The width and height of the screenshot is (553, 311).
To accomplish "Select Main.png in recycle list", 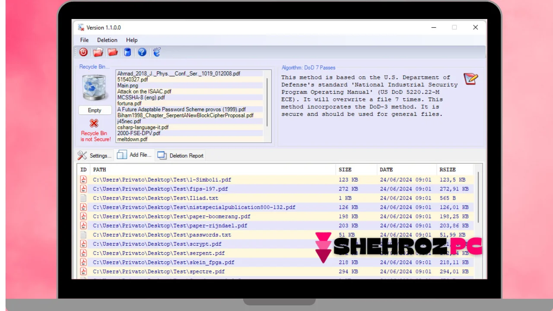I will 190,86.
